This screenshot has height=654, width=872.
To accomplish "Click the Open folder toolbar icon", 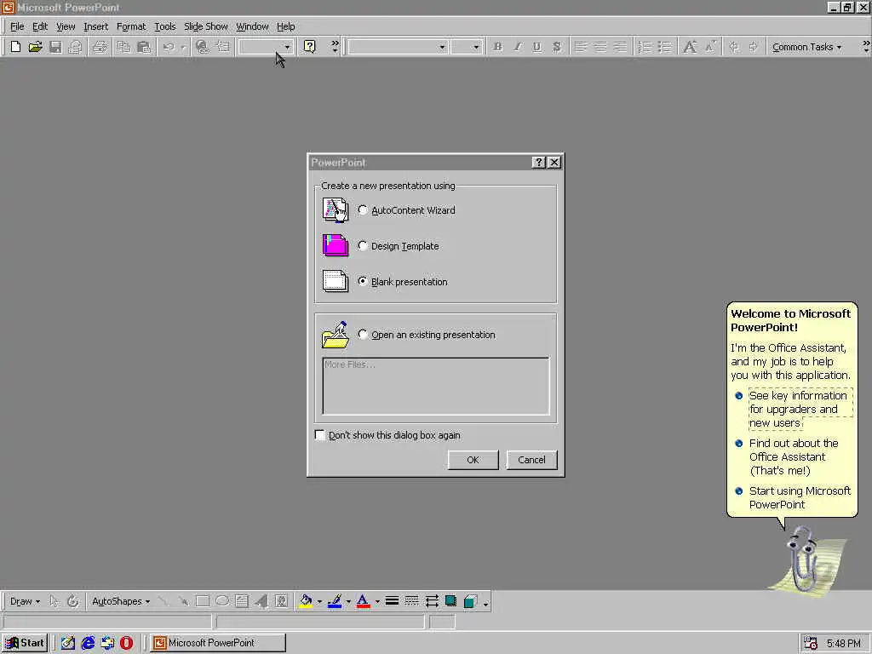I will click(35, 47).
